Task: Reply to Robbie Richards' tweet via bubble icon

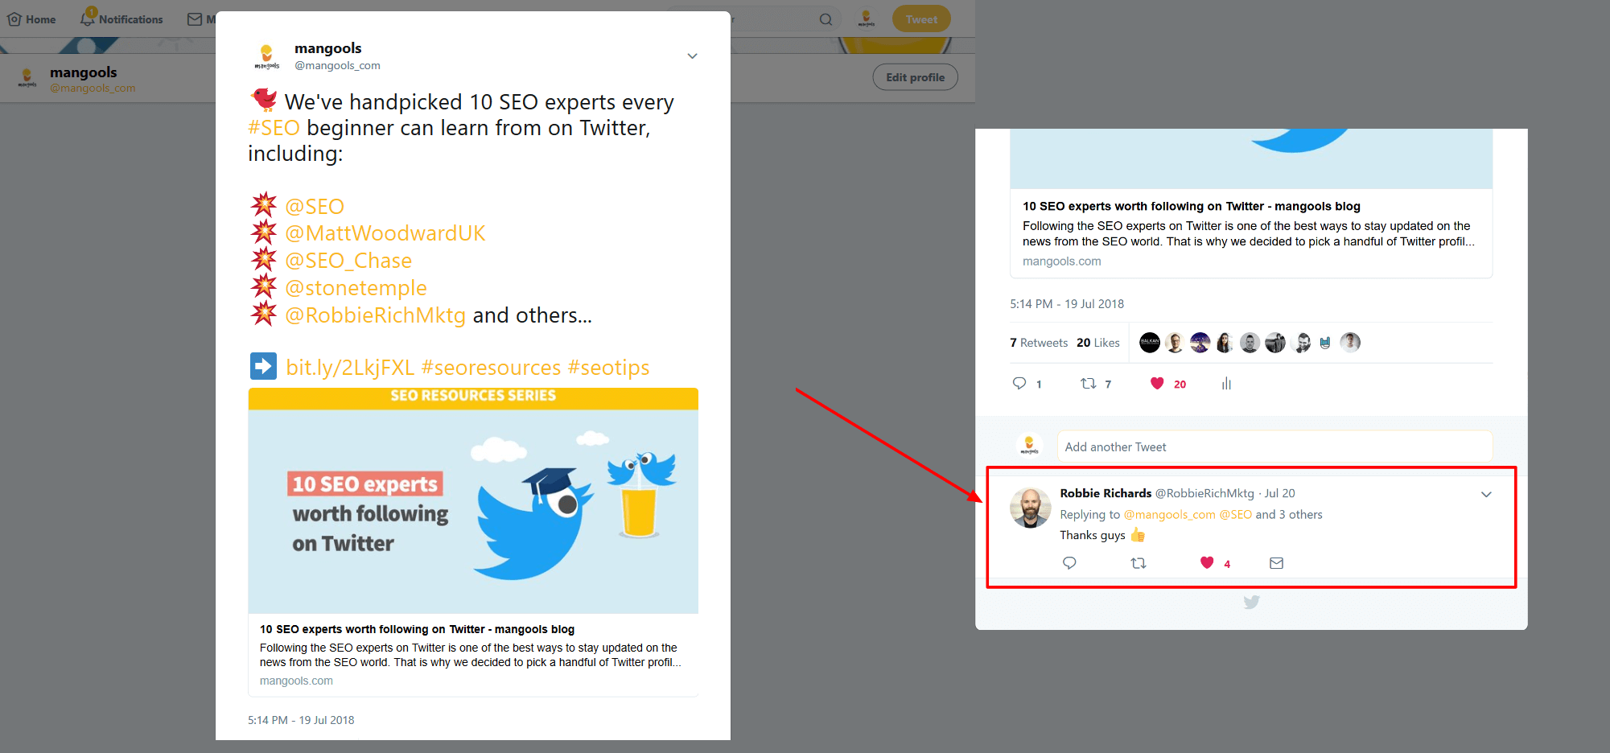Action: 1069,563
